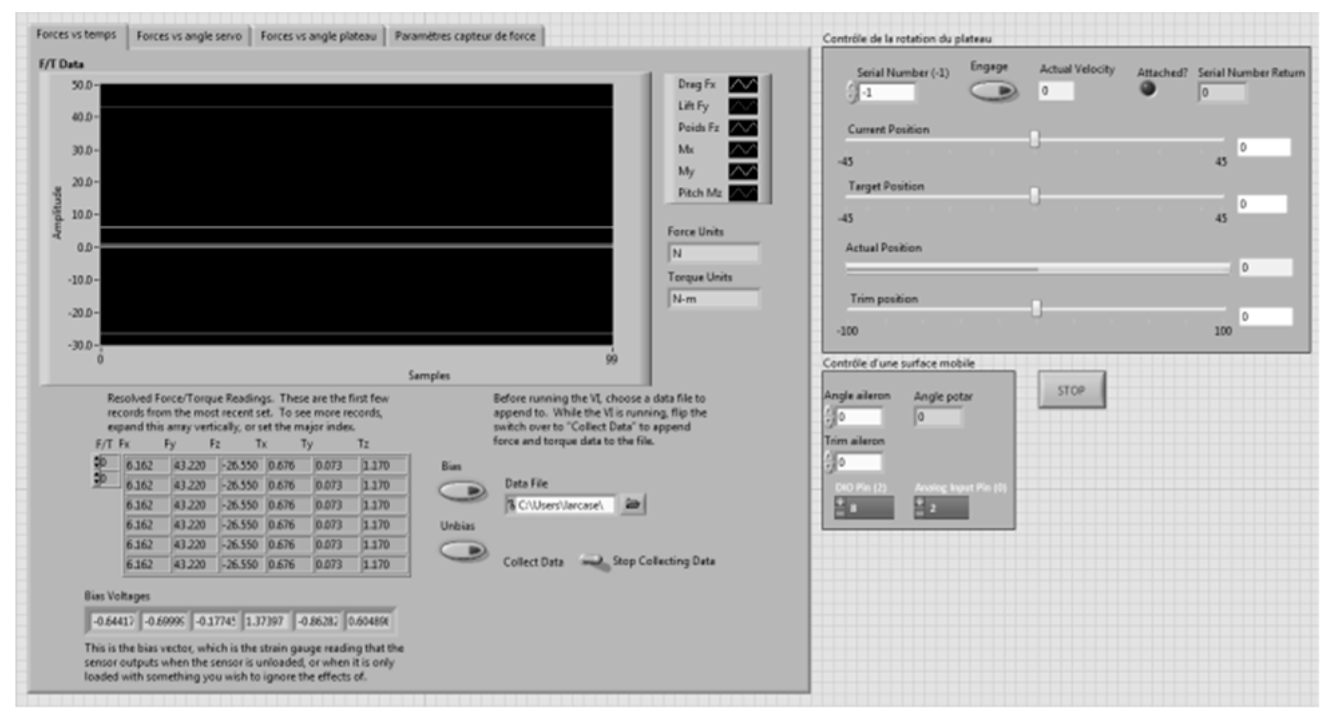Image resolution: width=1331 pixels, height=723 pixels.
Task: Open the Data File browse folder icon
Action: click(x=632, y=504)
